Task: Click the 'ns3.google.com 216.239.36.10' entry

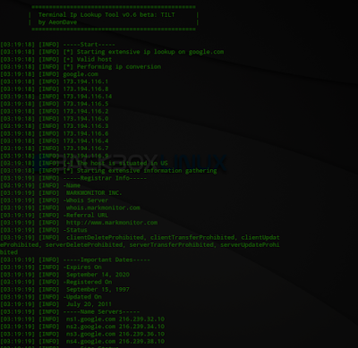Action: [x=115, y=334]
